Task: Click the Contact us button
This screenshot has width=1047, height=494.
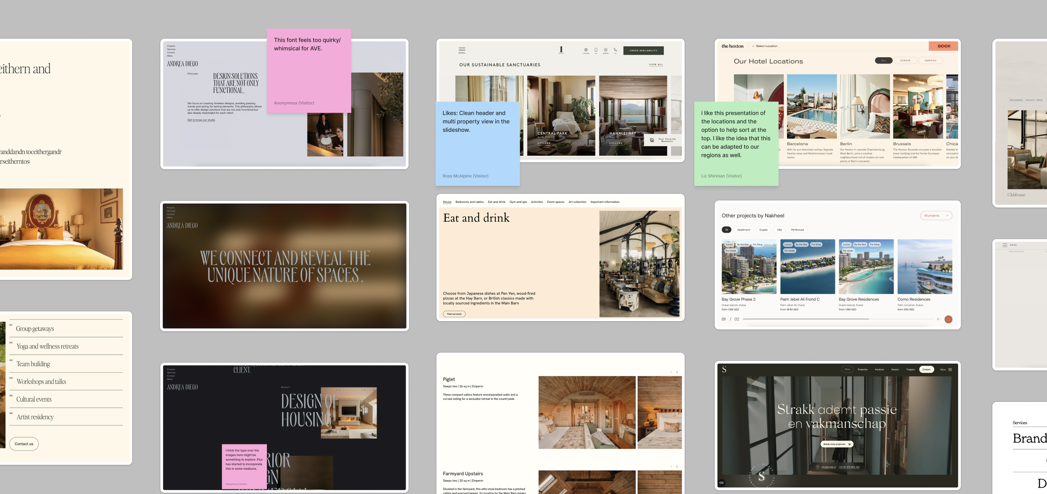Action: point(24,444)
